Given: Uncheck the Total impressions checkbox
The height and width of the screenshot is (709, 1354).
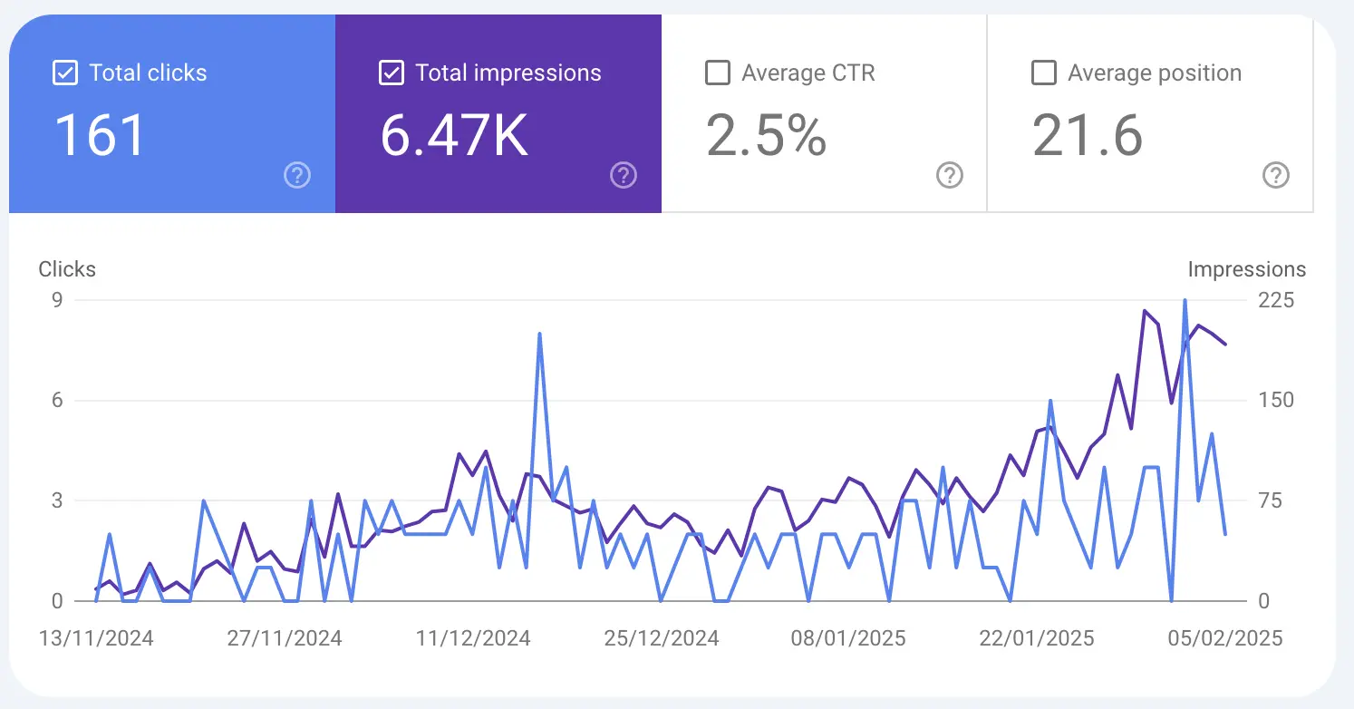Looking at the screenshot, I should tap(391, 73).
